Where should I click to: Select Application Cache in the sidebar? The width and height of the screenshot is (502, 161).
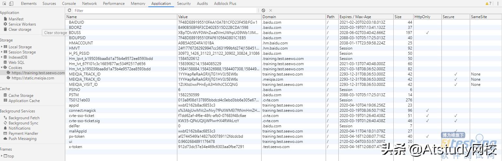(x=24, y=101)
